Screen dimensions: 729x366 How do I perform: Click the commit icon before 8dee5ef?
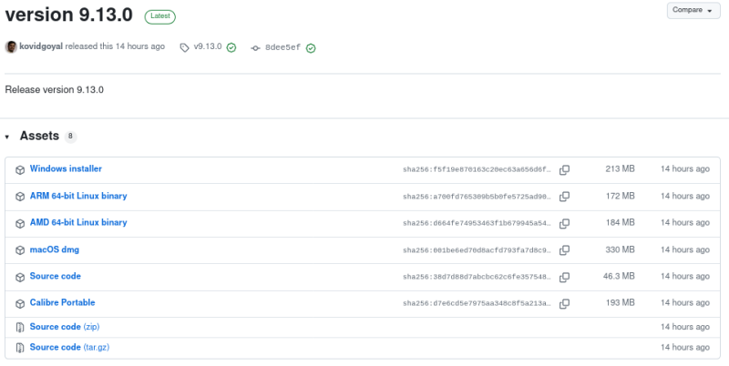coord(255,48)
